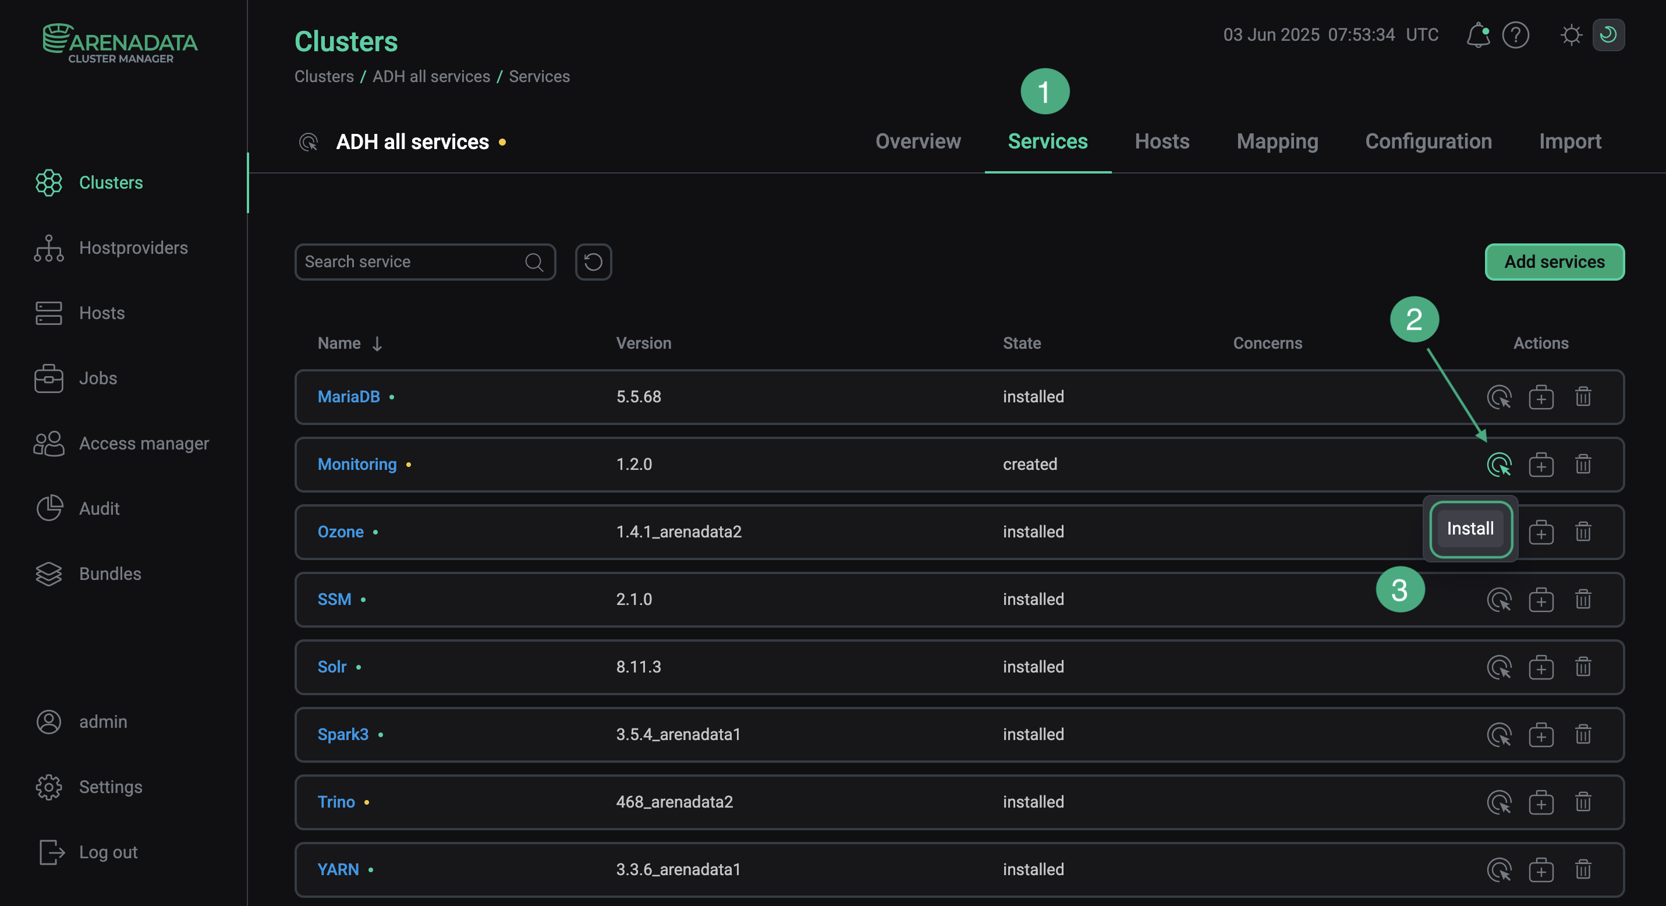Open the Spark3 service link
Image resolution: width=1666 pixels, height=906 pixels.
point(343,735)
